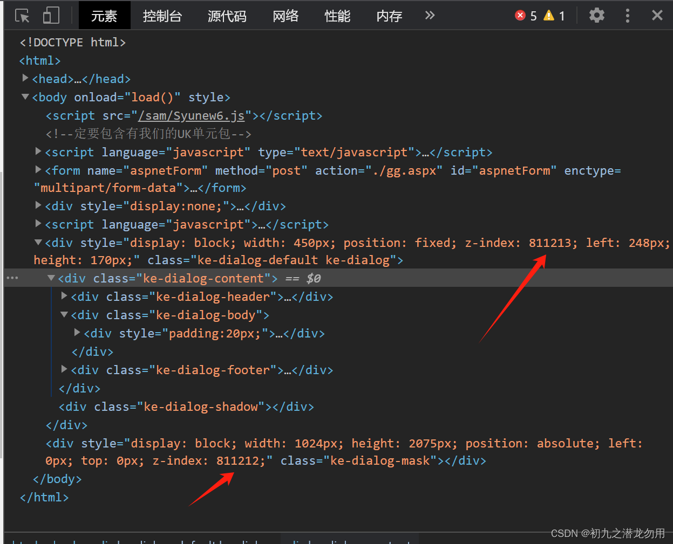This screenshot has width=673, height=544.
Task: Select the opening <html> tag
Action: pos(40,60)
